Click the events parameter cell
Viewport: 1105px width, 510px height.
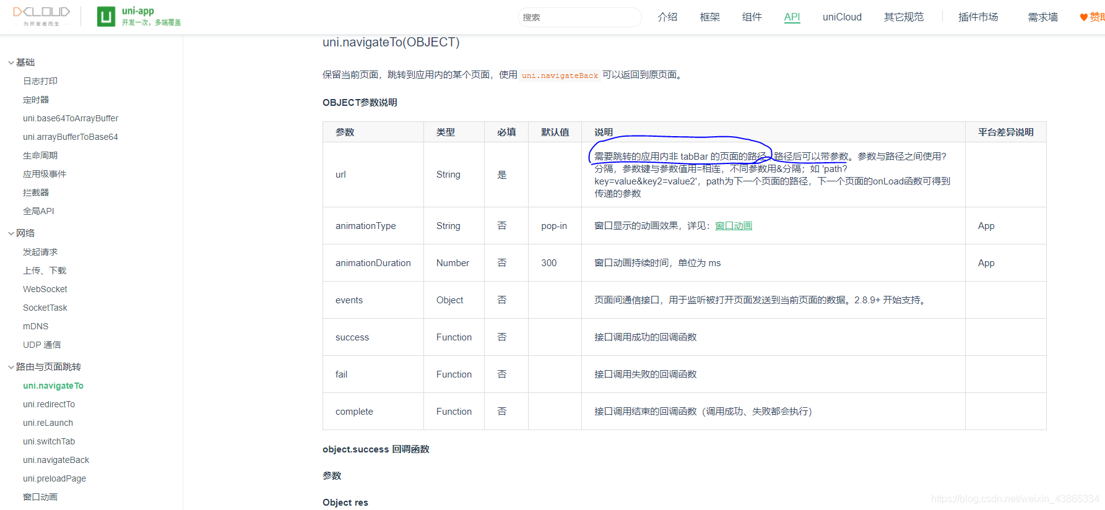click(373, 300)
